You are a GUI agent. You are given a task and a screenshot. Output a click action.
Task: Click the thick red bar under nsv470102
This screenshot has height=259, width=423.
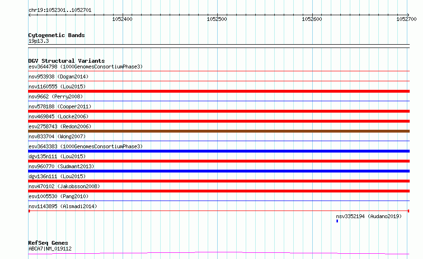coord(219,191)
